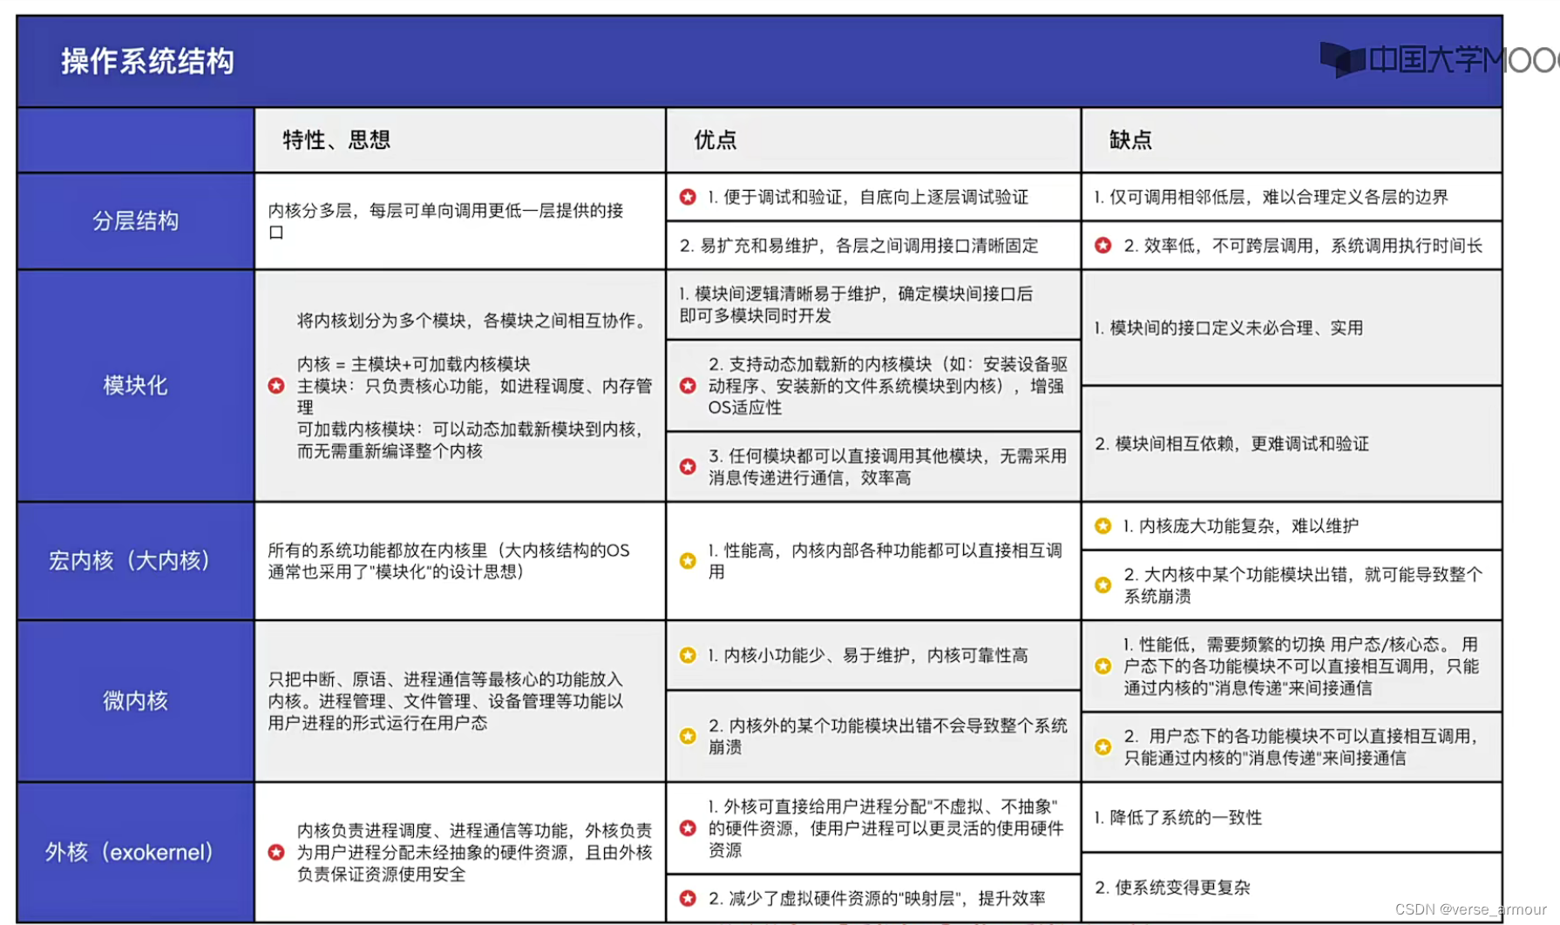Select the '模块化' row label

135,385
